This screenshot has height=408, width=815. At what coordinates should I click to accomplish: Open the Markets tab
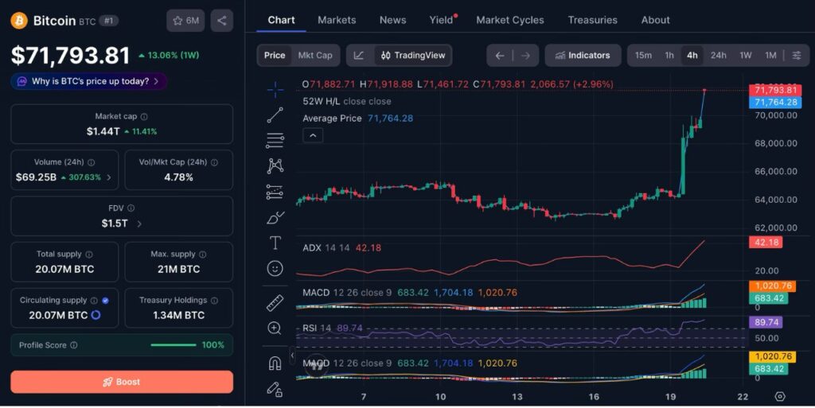(337, 20)
